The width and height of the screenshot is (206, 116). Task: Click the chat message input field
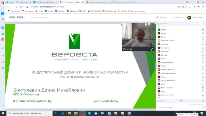179,107
